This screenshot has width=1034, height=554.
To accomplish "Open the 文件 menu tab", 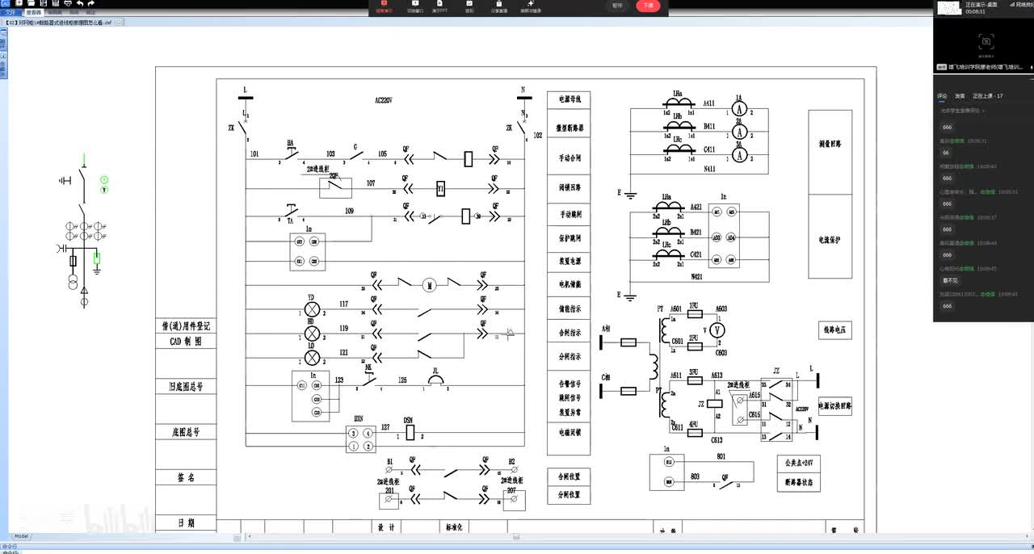I will click(x=11, y=13).
